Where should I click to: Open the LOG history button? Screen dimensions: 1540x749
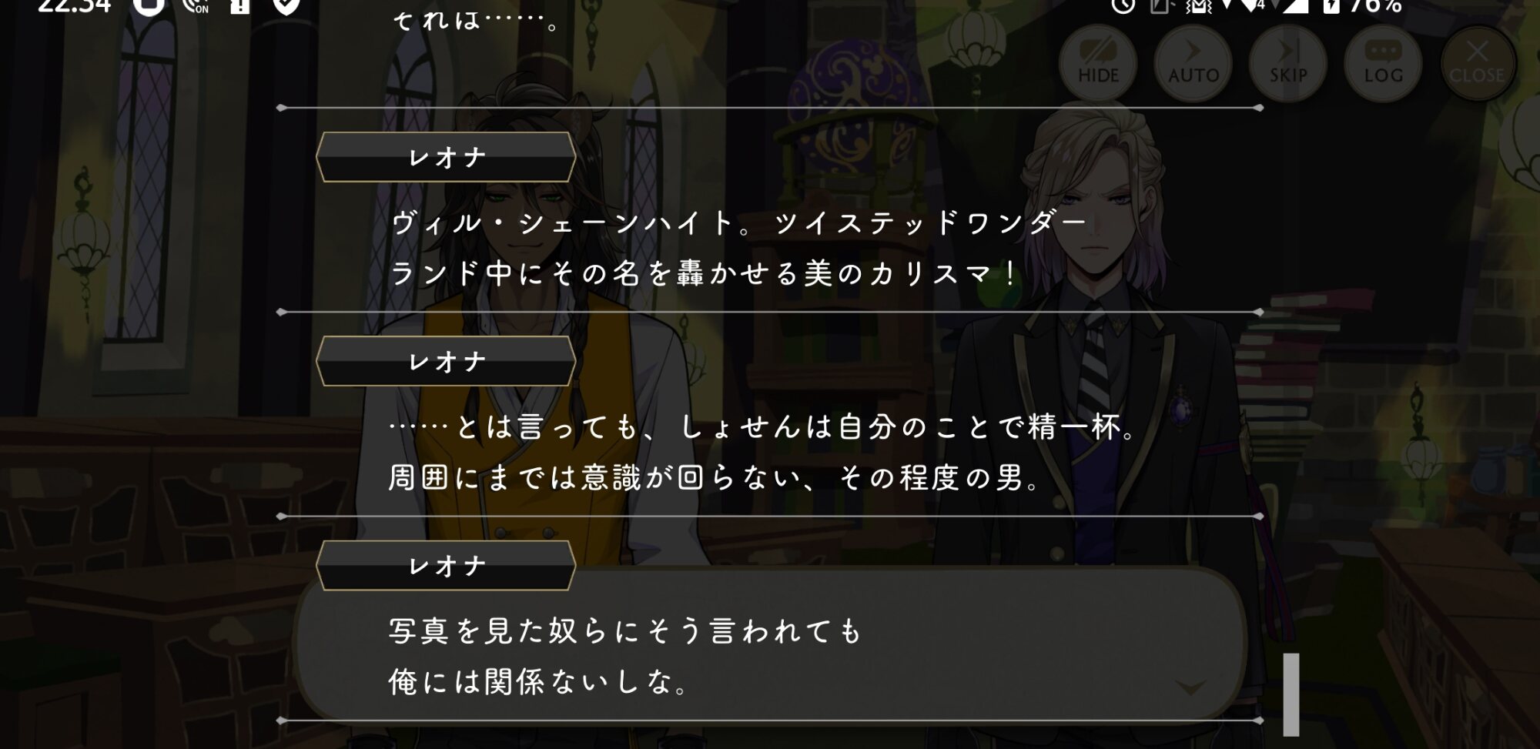1383,62
